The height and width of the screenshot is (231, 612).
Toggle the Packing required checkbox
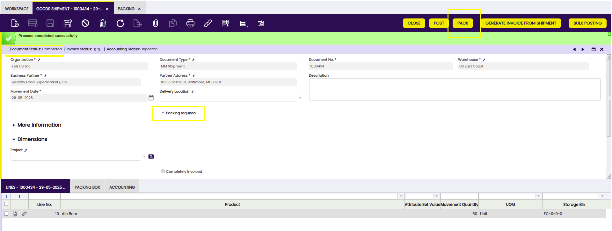[163, 113]
